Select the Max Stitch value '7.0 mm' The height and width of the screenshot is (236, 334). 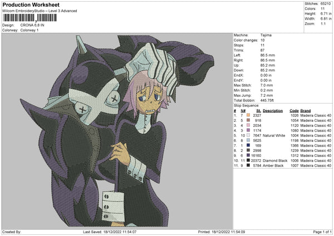click(x=267, y=85)
